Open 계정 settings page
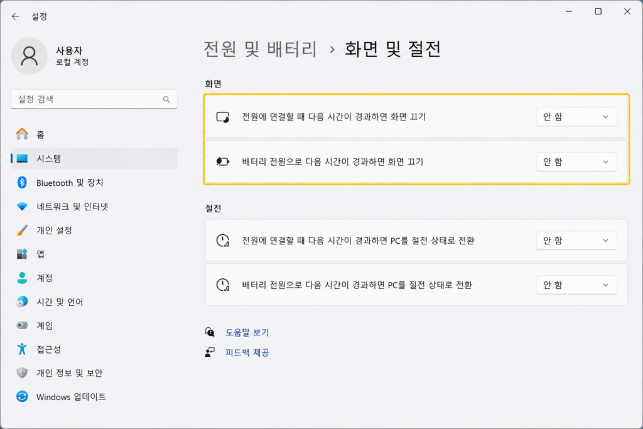643x429 pixels. 94,278
